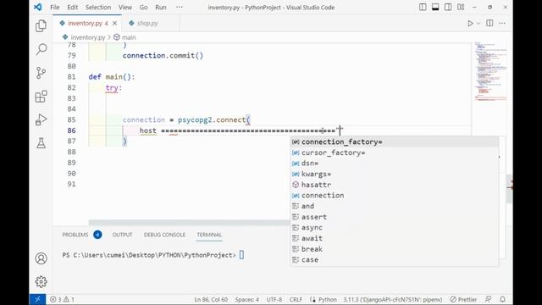Open the Manage gear settings icon
This screenshot has width=542, height=305.
pos(41,282)
